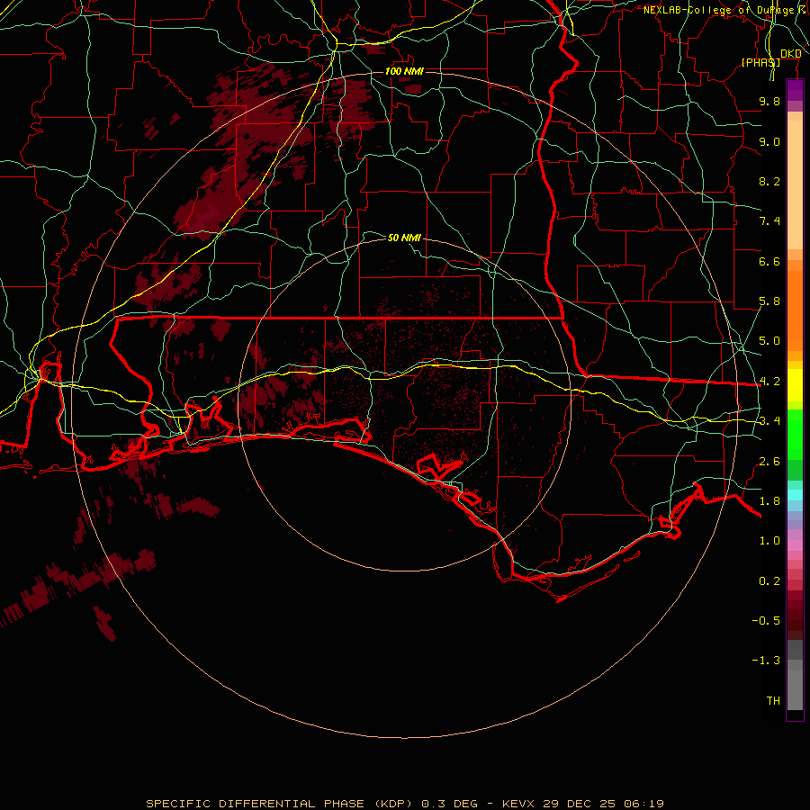The width and height of the screenshot is (810, 810).
Task: Click the 06:19 timestamp in caption
Action: [645, 804]
